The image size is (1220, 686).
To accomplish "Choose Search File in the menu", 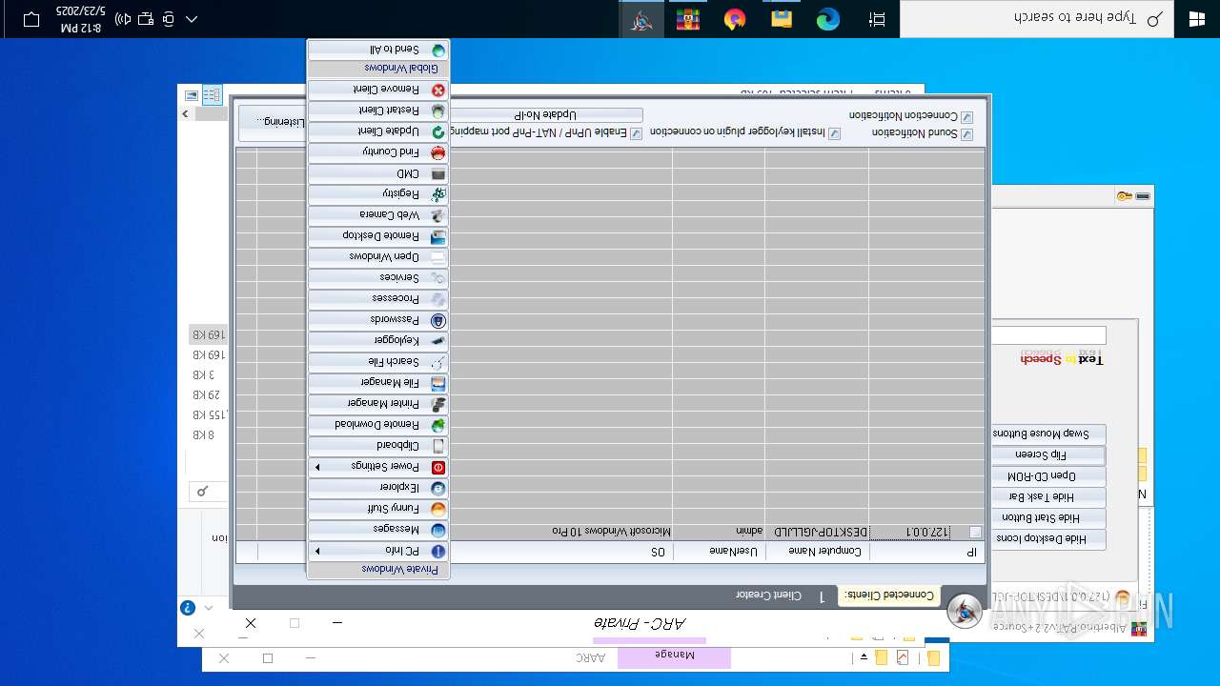I will point(378,362).
